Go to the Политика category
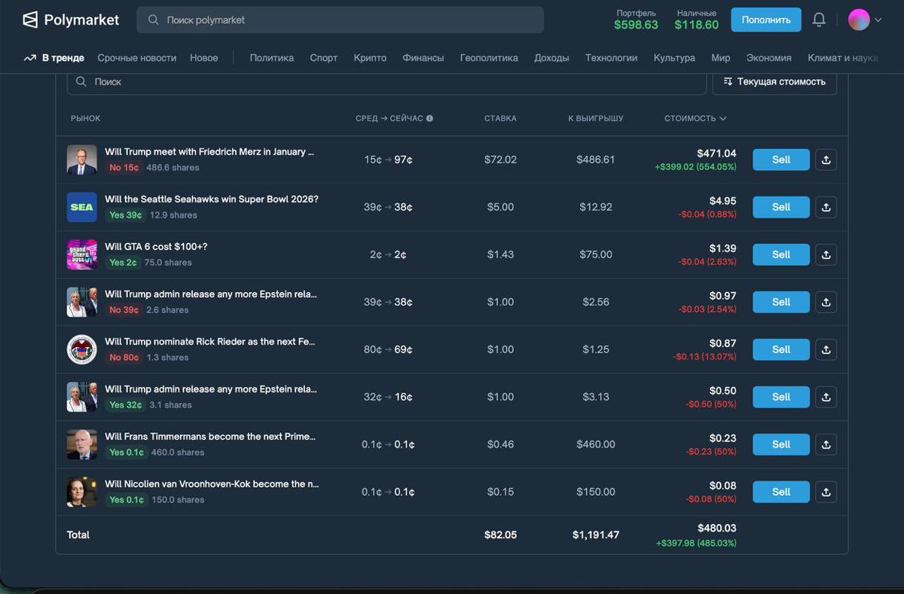 [271, 58]
